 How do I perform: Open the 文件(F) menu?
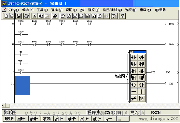coord(13,10)
